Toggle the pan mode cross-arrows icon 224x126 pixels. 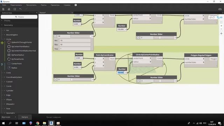221,34
